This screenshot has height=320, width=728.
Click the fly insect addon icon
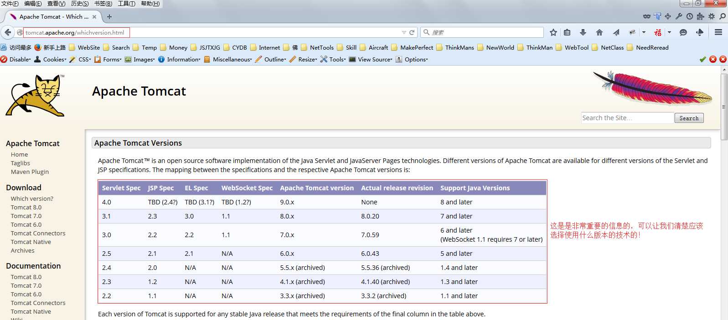pos(633,32)
